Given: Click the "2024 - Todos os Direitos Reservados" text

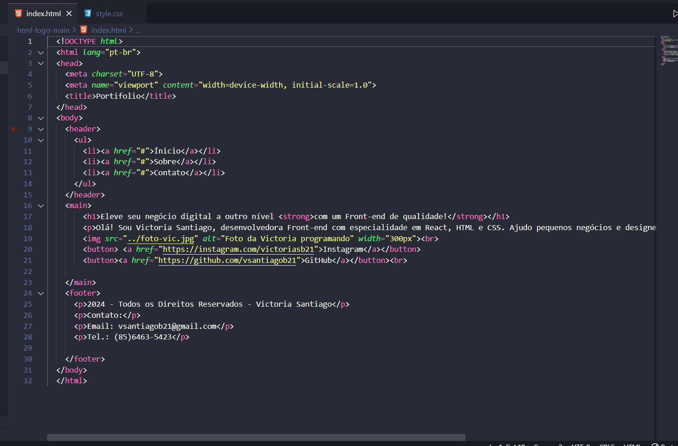Looking at the screenshot, I should pos(165,304).
